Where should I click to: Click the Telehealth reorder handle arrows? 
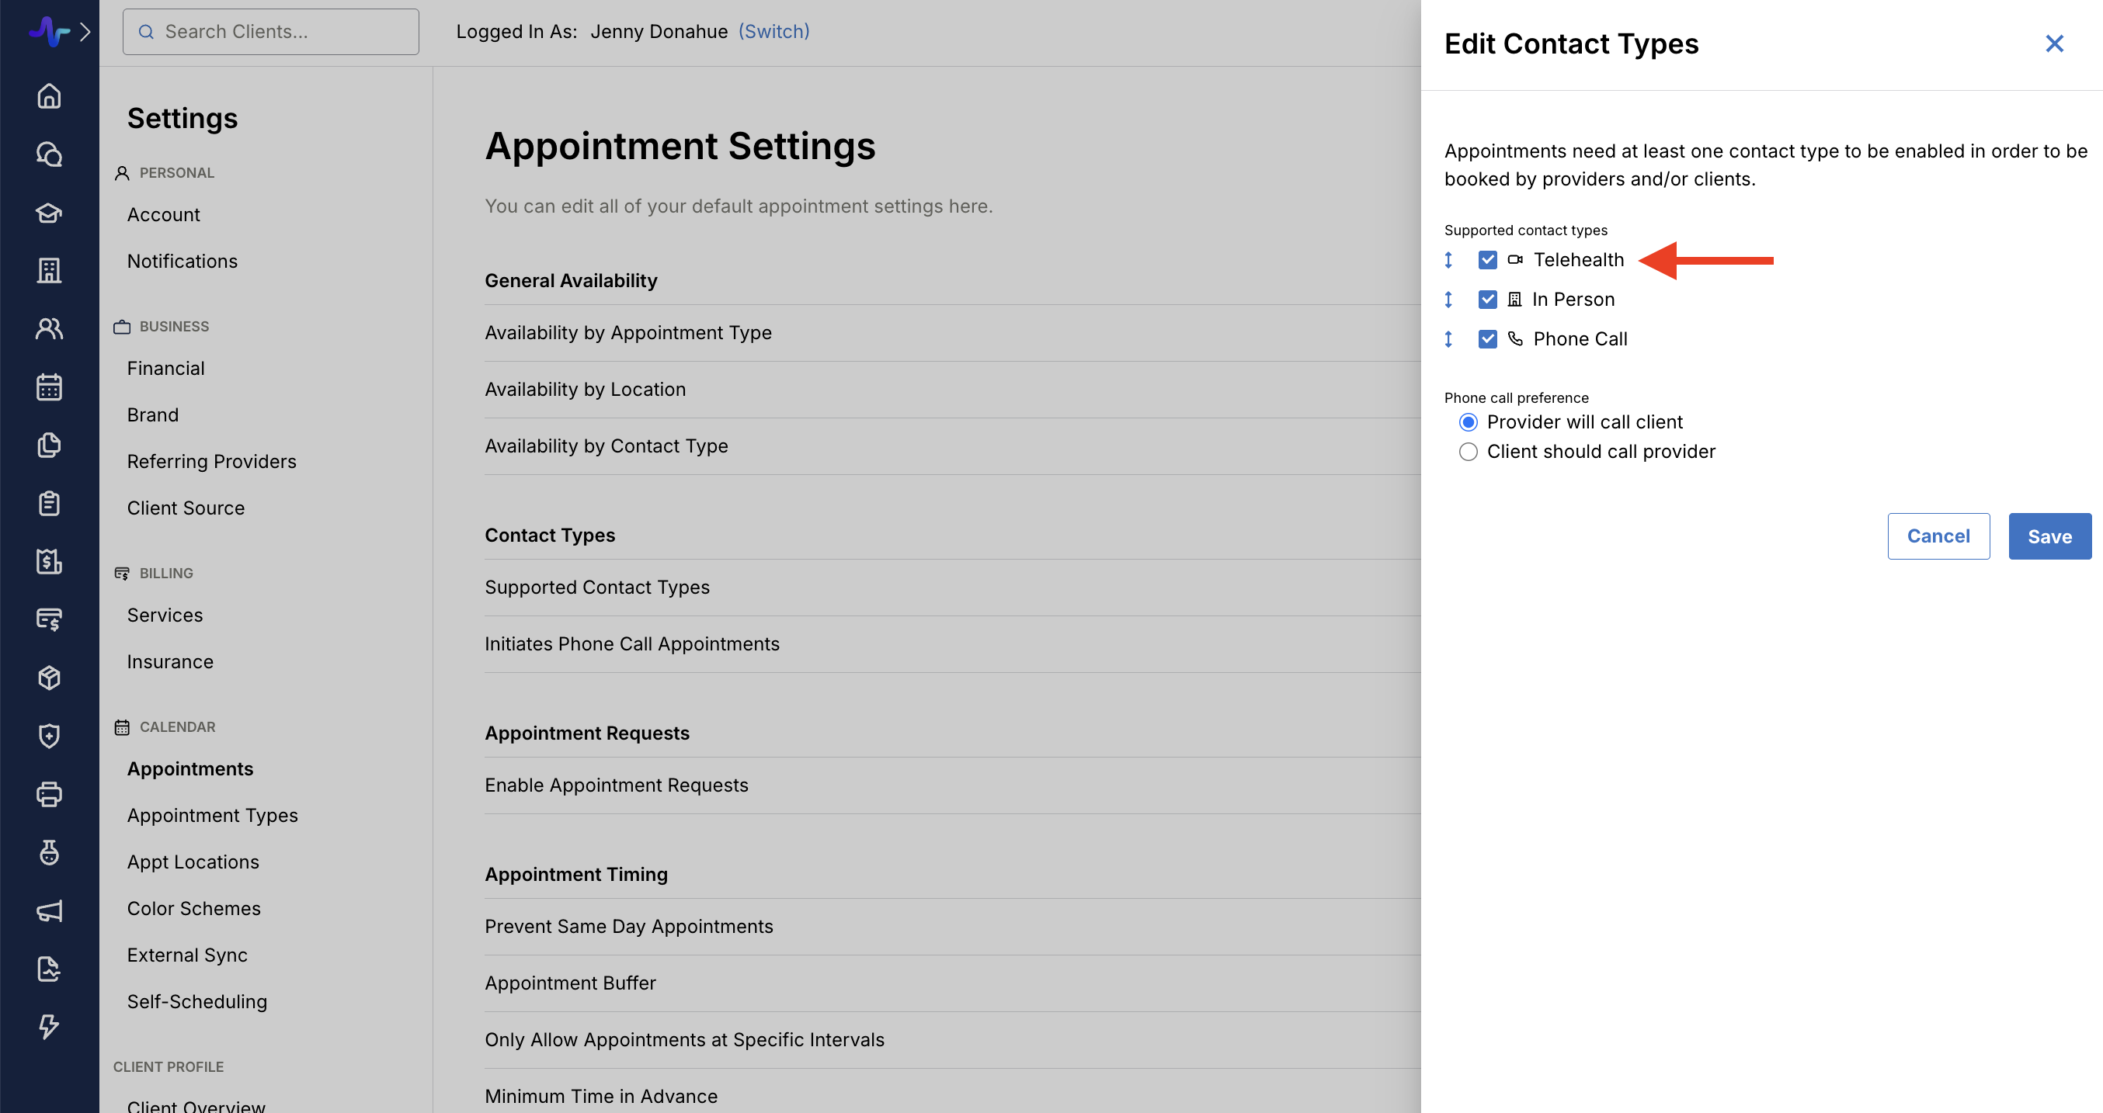1448,260
